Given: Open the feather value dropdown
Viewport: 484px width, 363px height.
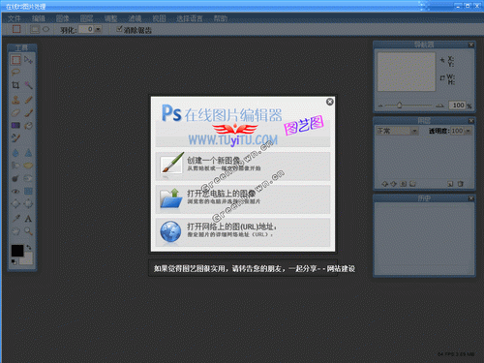Looking at the screenshot, I should tap(98, 29).
